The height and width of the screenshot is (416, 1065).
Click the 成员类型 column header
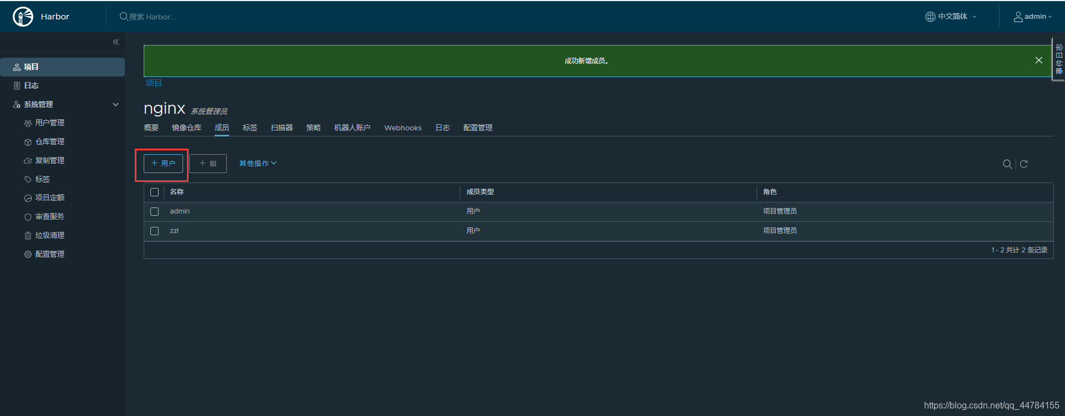pos(480,192)
